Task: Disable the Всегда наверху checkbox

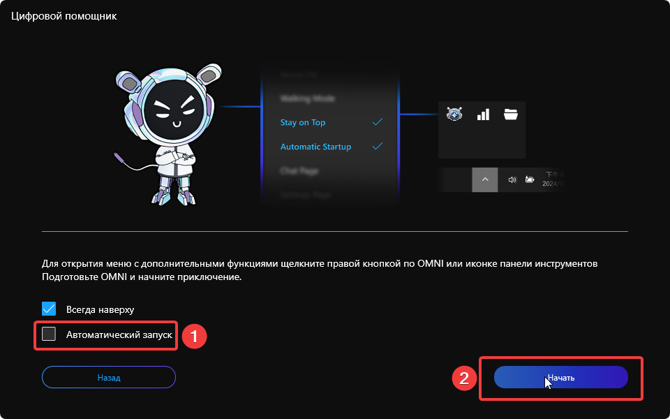Action: pos(49,309)
